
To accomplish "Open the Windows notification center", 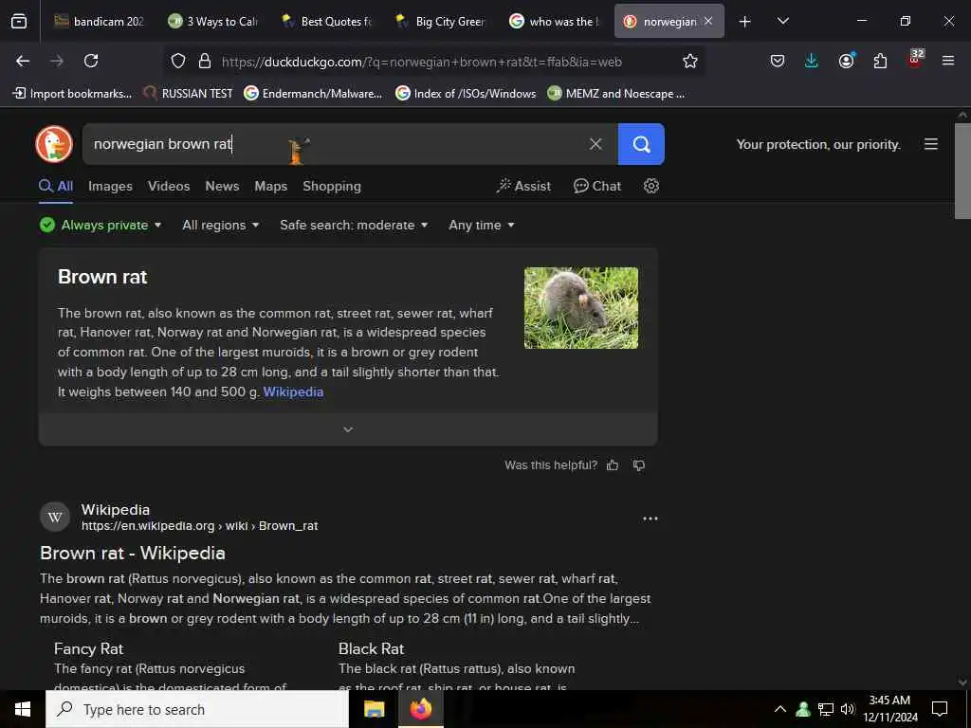I will (940, 709).
